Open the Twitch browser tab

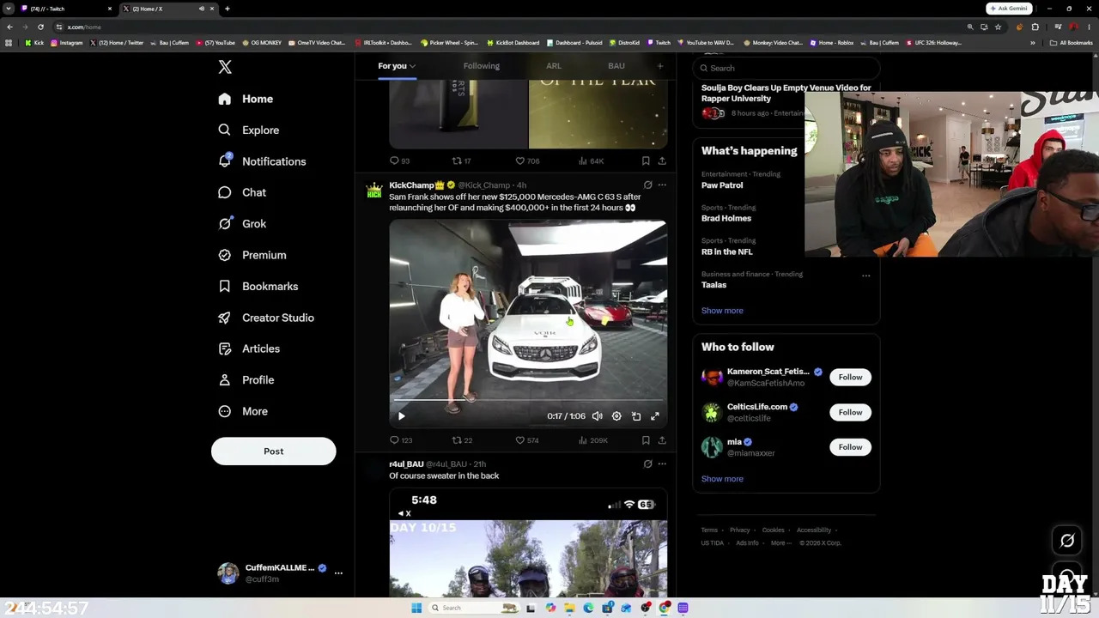[65, 9]
